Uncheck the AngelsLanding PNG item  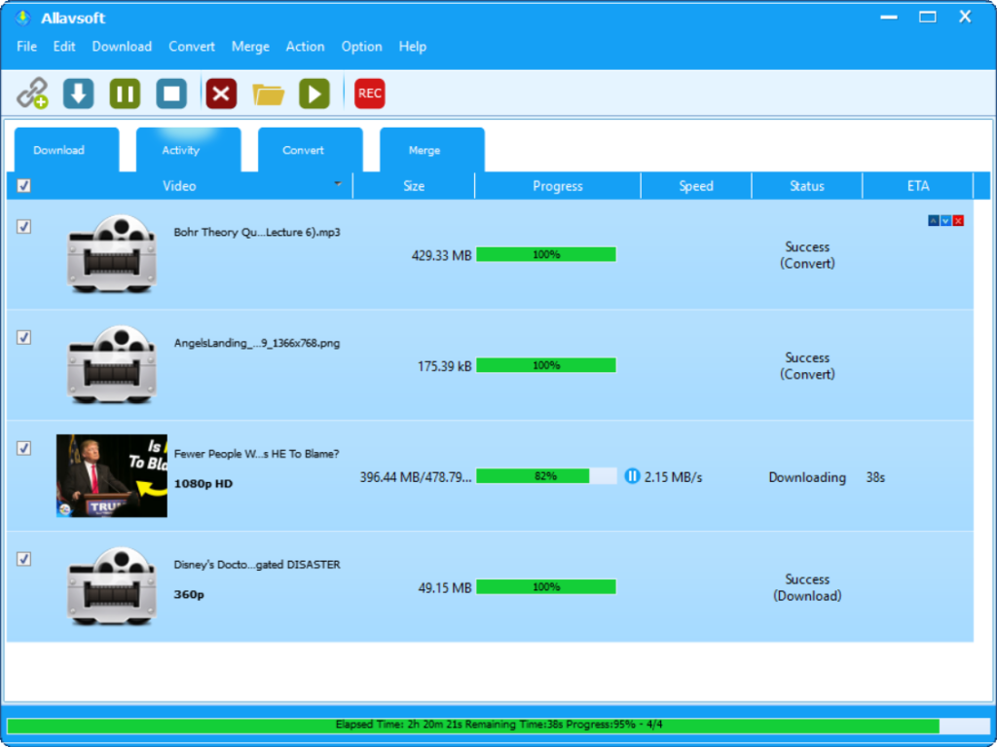pyautogui.click(x=24, y=337)
